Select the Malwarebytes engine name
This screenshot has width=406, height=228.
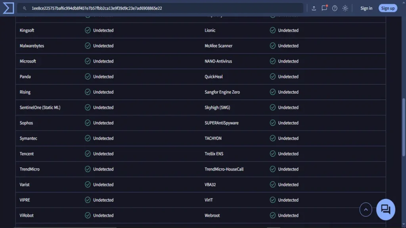coord(32,46)
